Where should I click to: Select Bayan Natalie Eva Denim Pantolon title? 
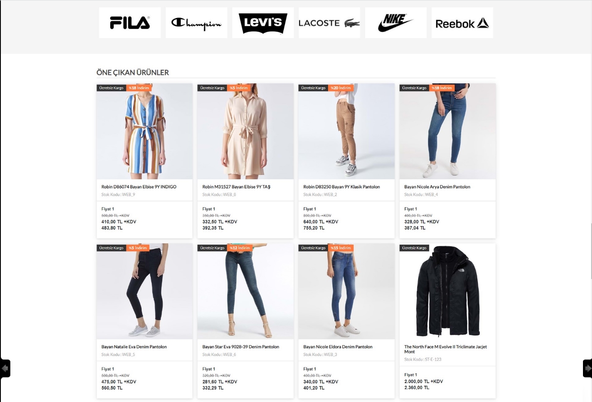(134, 347)
